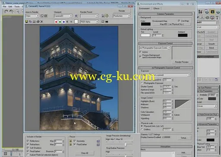Toggle the UI bottom panel icon
The width and height of the screenshot is (221, 157).
coord(107,22)
